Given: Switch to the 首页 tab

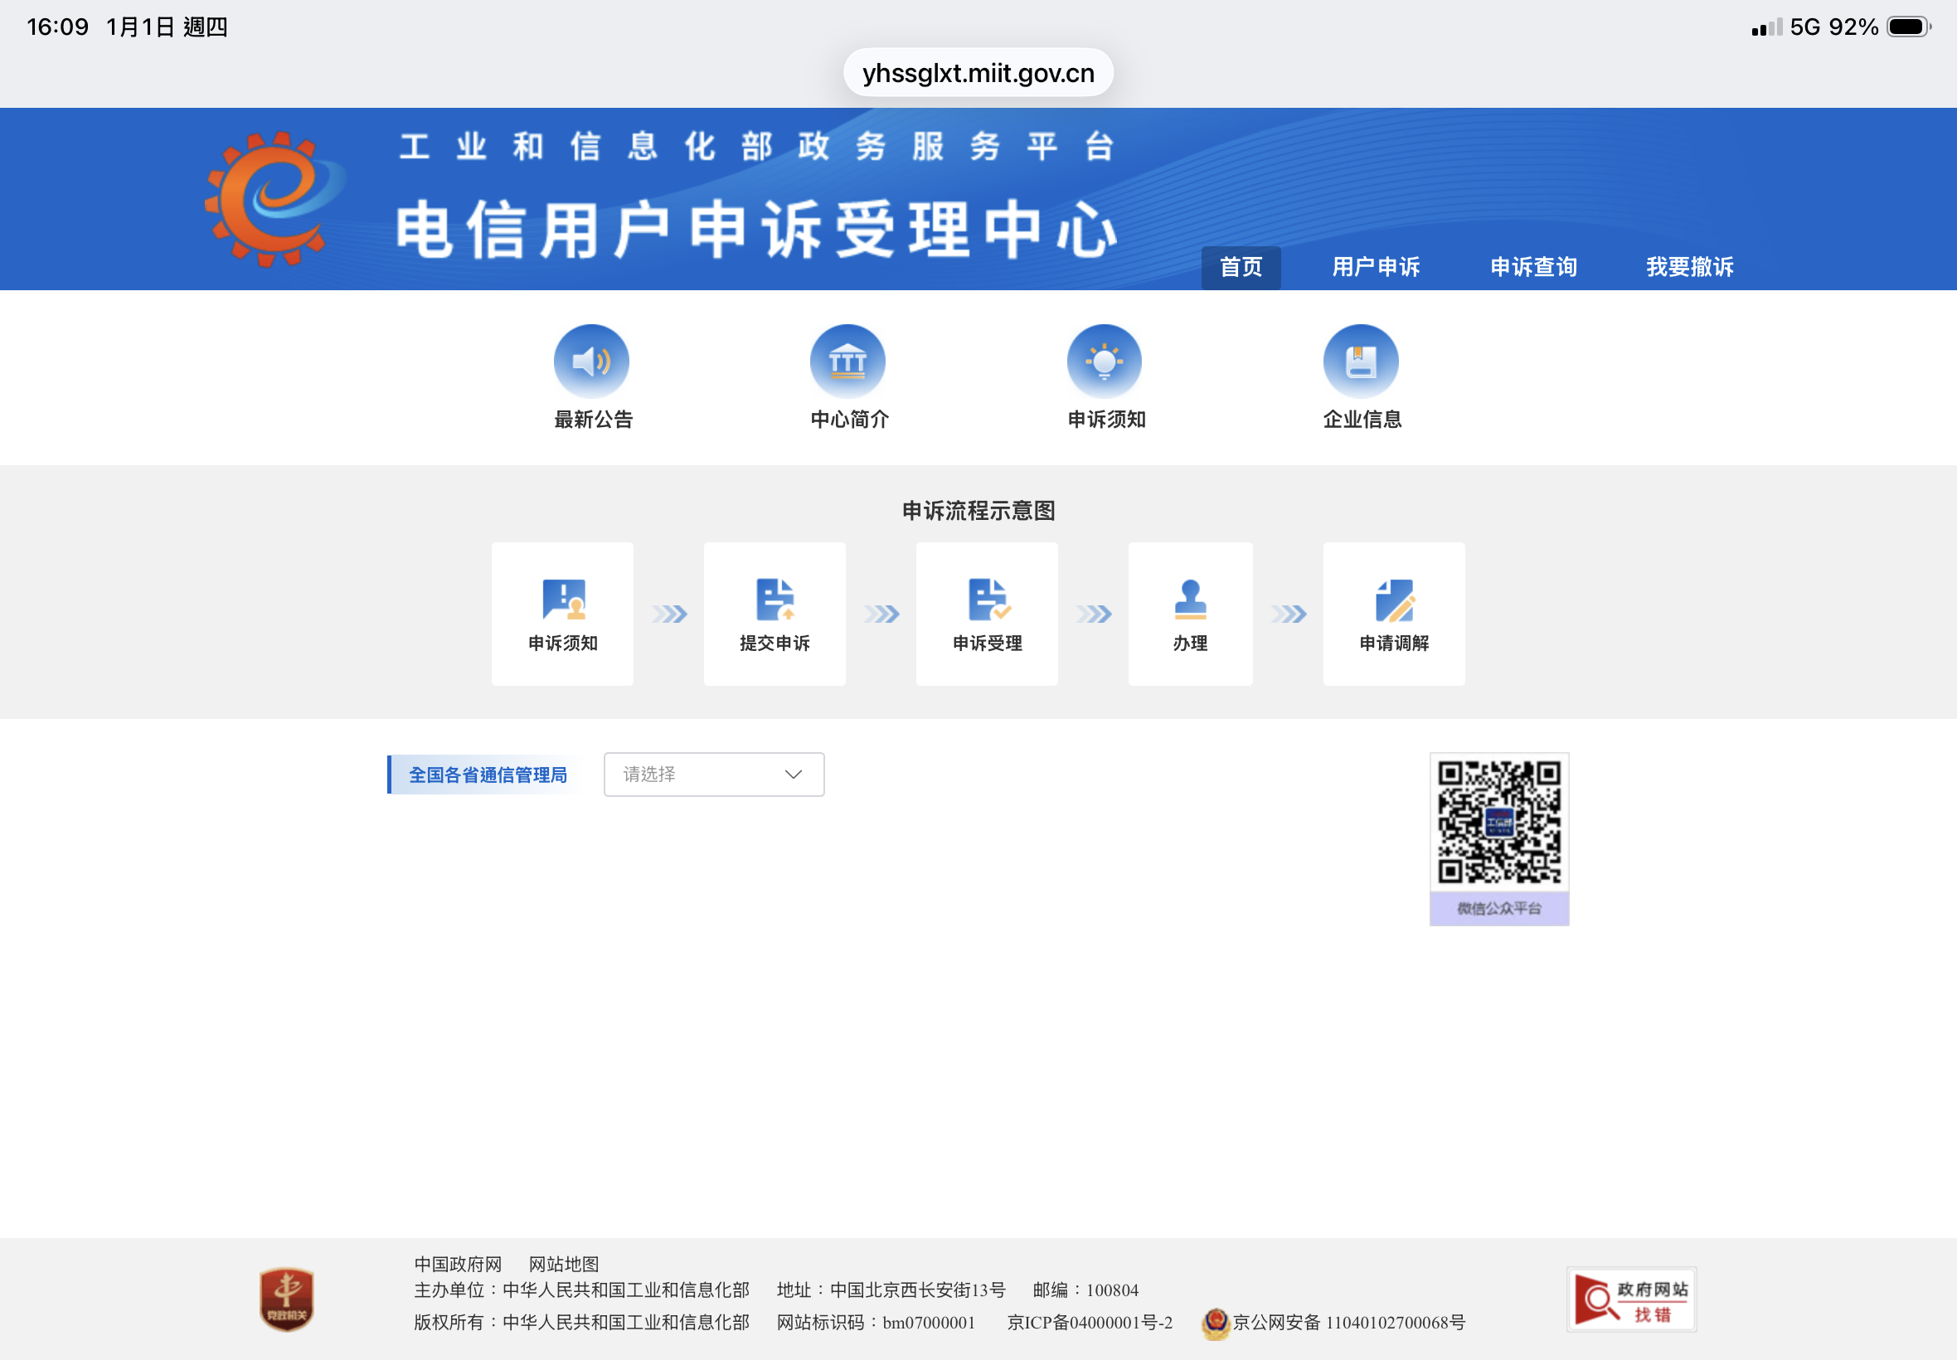Looking at the screenshot, I should click(1241, 268).
